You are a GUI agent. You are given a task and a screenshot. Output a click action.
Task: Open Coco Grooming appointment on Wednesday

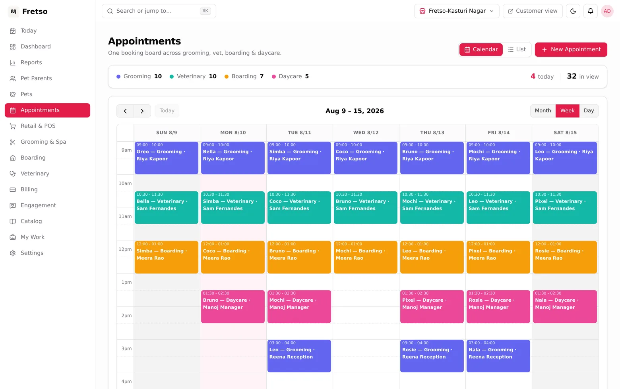366,158
